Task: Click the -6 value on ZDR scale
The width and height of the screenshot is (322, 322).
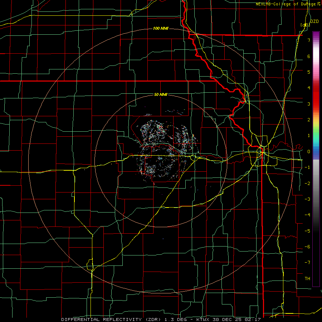Action: 307,247
